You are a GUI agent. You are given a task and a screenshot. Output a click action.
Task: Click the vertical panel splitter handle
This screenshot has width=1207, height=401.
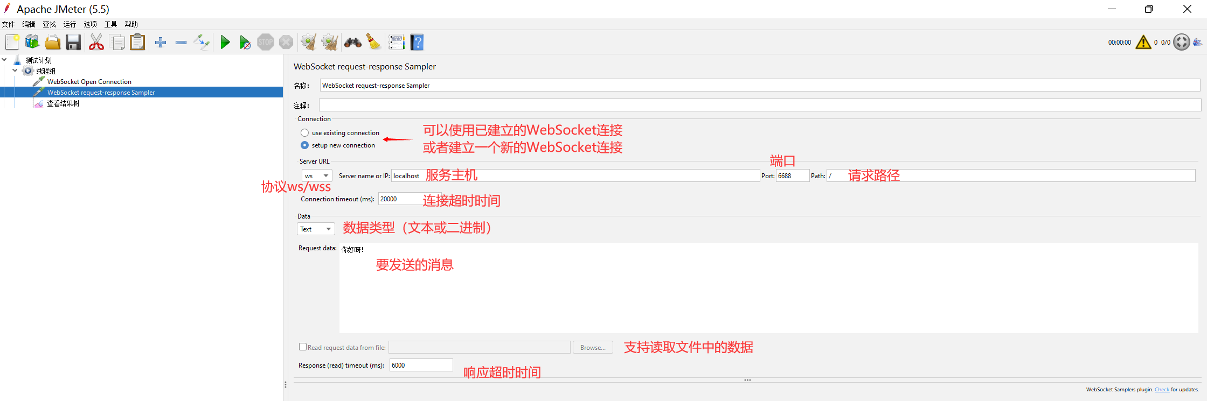click(286, 384)
